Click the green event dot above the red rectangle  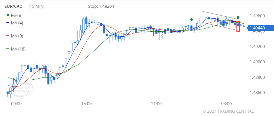pos(238,17)
